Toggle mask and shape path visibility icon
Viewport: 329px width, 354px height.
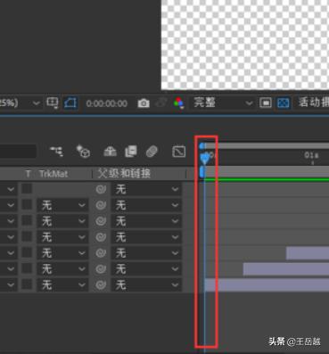tap(70, 103)
